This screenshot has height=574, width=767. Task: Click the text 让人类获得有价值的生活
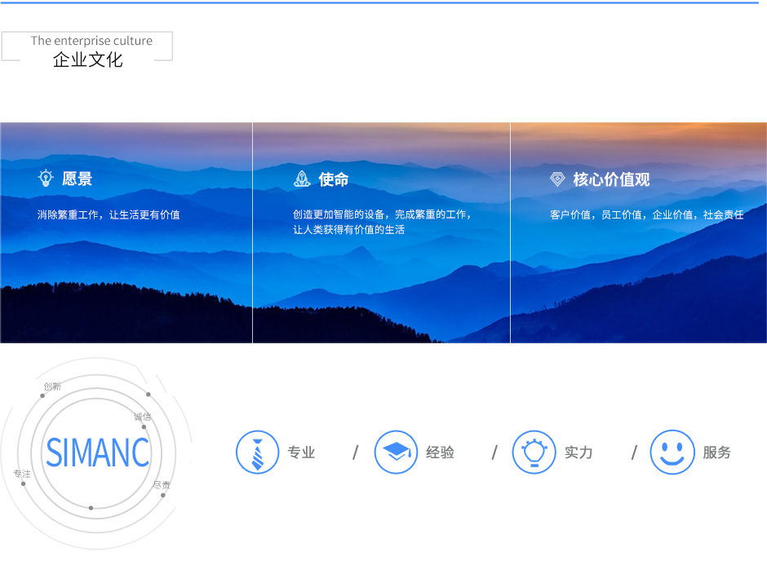(348, 230)
